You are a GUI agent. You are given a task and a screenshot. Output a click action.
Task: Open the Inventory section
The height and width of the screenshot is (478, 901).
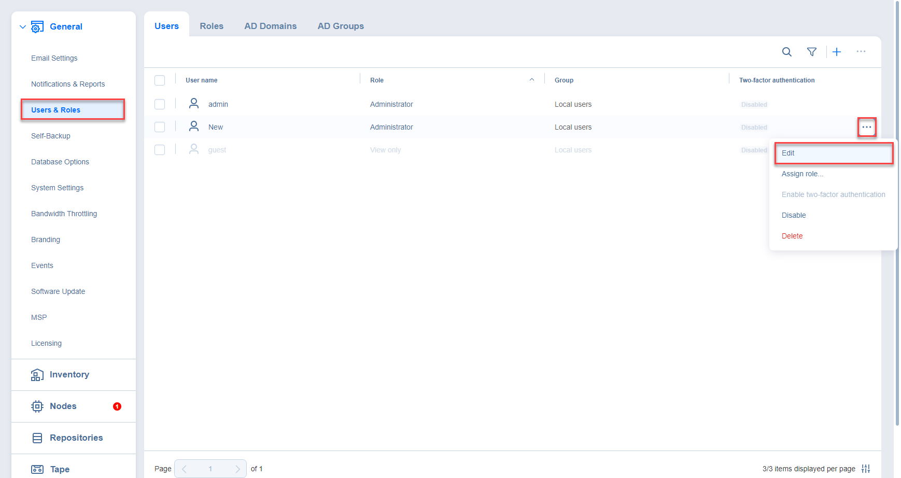[69, 374]
